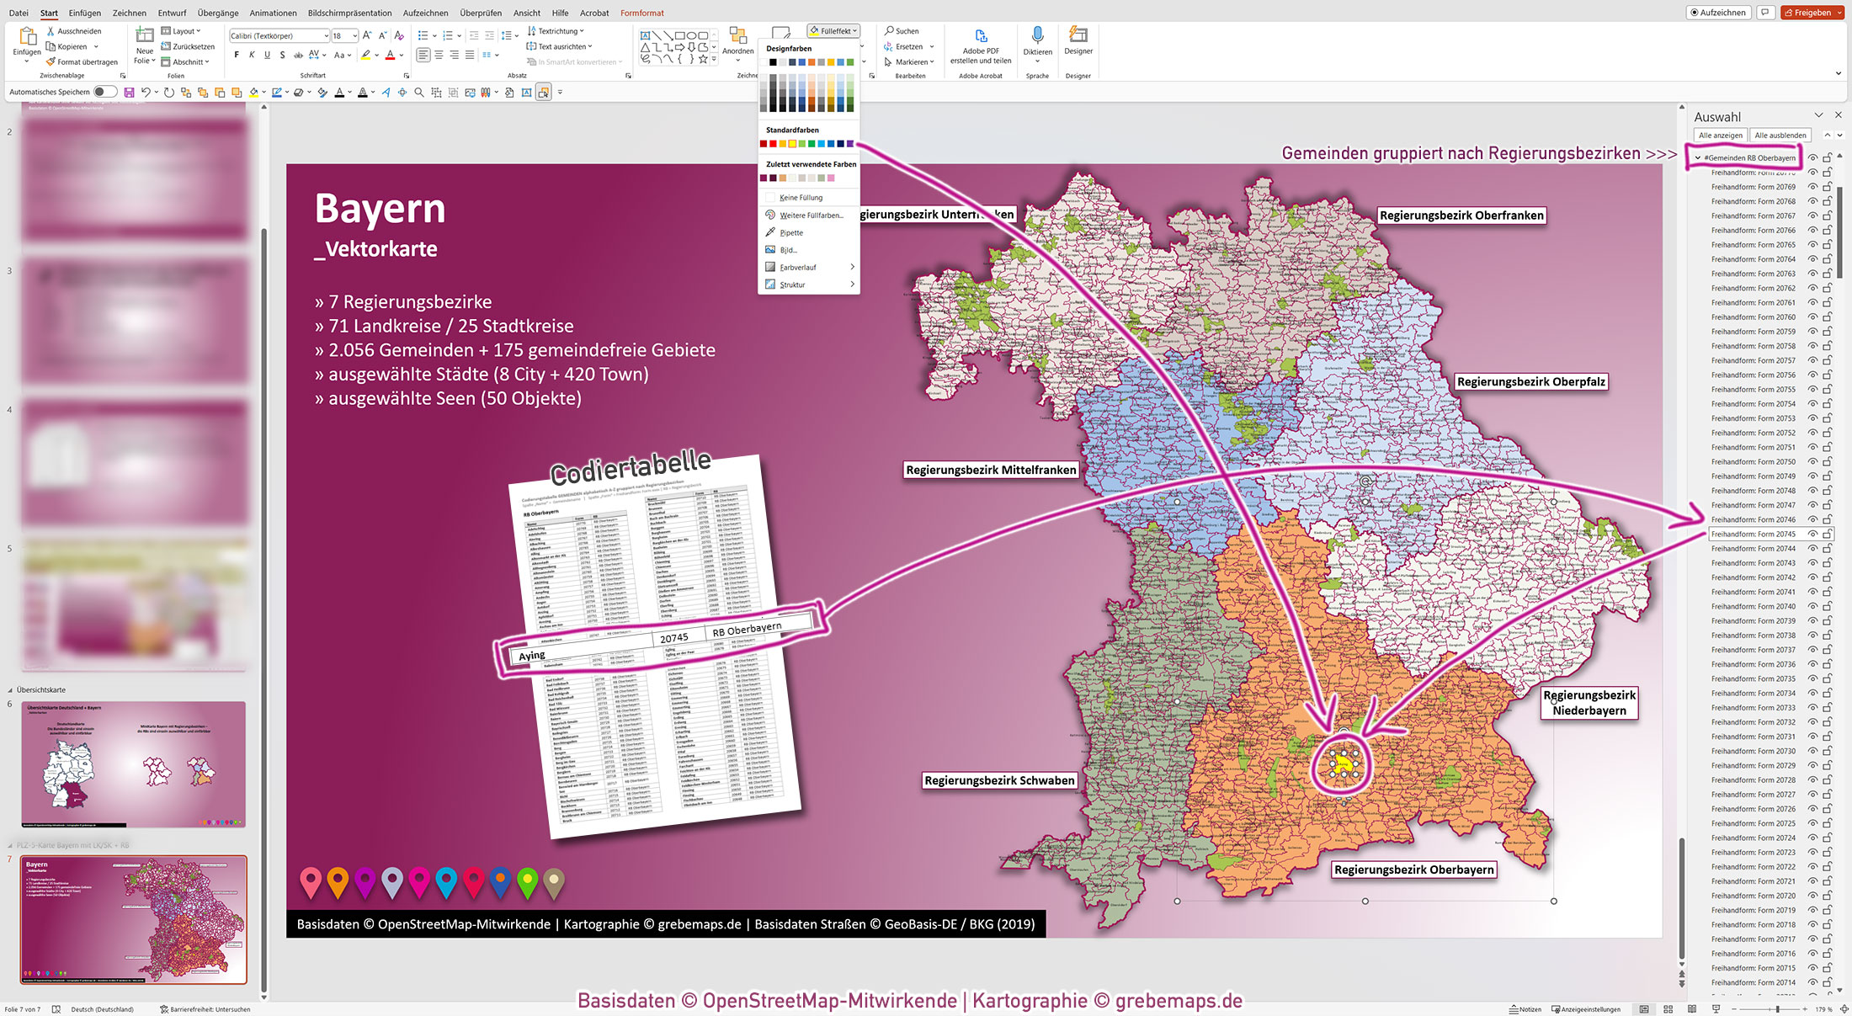The width and height of the screenshot is (1852, 1016).
Task: Click the Alle ausblenden button
Action: click(x=1780, y=135)
